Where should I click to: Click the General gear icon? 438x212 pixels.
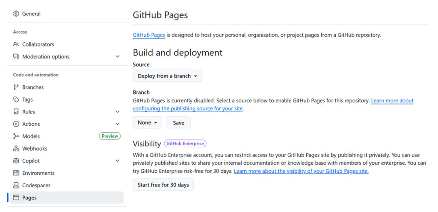click(16, 14)
